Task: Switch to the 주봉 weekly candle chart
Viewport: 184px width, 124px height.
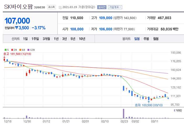Action: (146, 39)
